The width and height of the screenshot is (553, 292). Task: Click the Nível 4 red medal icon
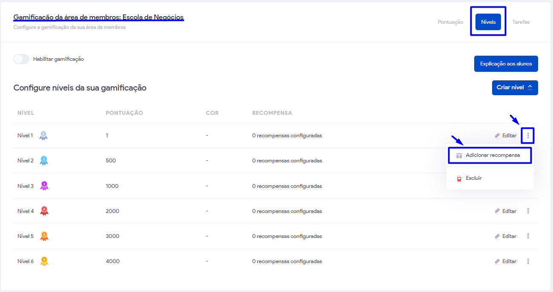[44, 211]
